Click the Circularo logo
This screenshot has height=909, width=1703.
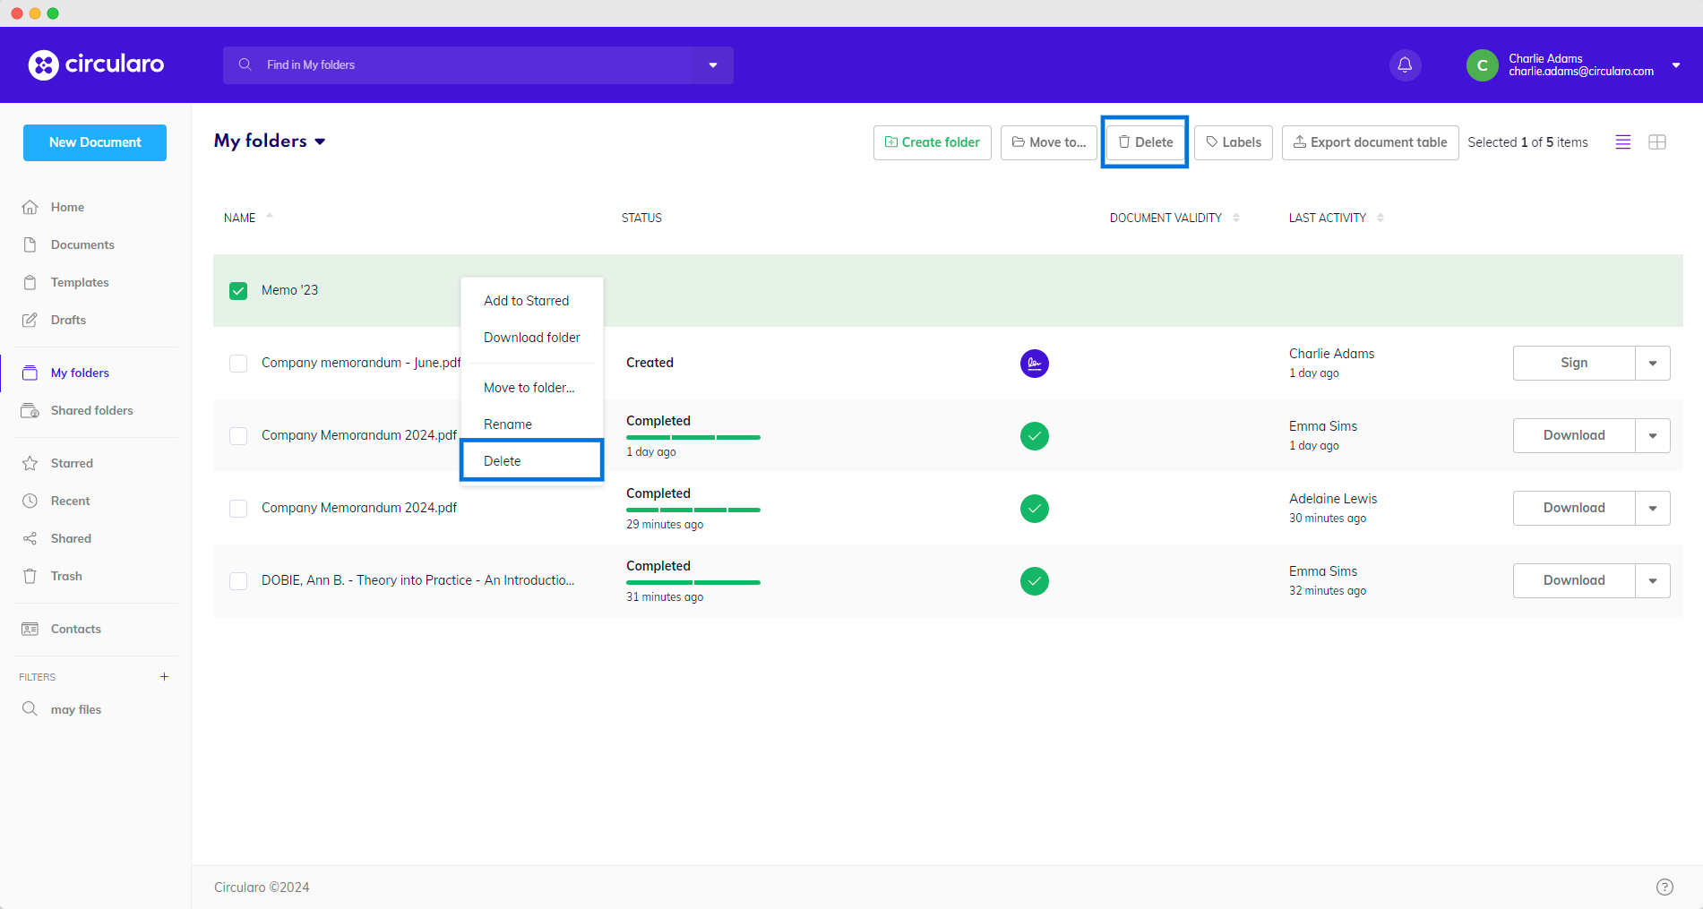click(x=97, y=64)
